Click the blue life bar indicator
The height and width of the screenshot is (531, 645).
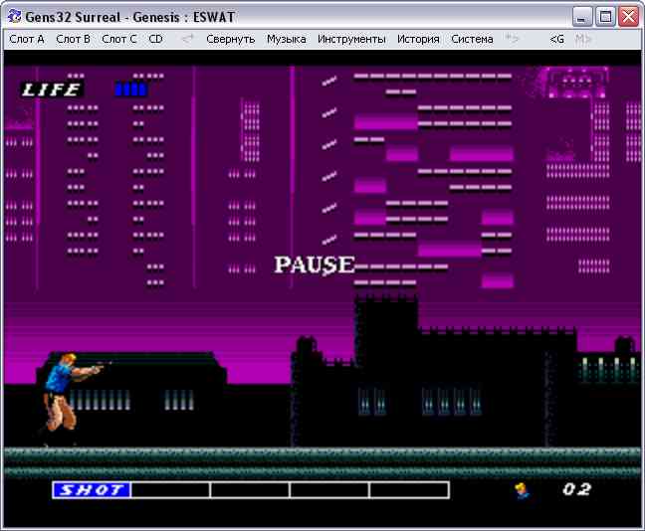(x=130, y=89)
